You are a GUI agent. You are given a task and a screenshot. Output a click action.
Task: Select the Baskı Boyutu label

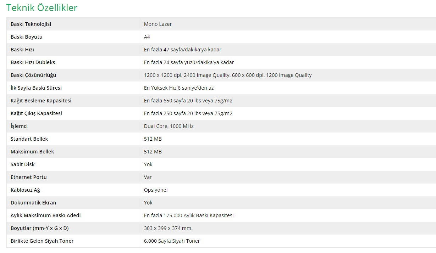coord(27,37)
